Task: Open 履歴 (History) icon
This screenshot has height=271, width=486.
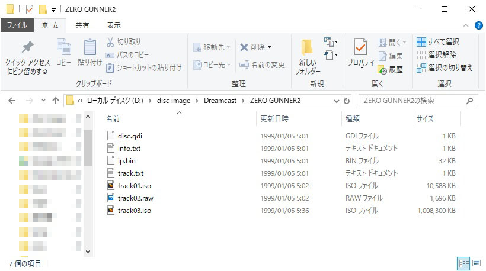Action: pos(383,70)
